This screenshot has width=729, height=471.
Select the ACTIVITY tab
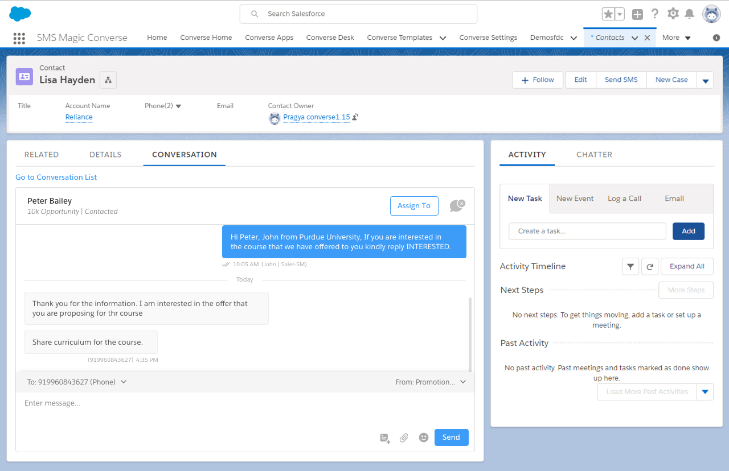[x=527, y=155]
